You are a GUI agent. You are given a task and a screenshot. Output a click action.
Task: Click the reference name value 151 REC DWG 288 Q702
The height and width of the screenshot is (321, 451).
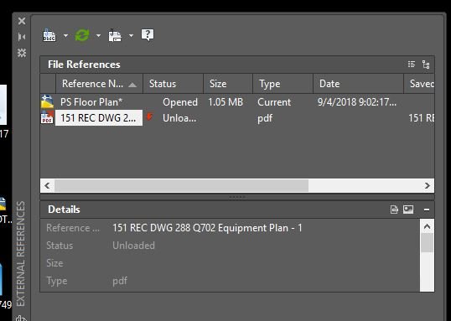[x=207, y=228]
